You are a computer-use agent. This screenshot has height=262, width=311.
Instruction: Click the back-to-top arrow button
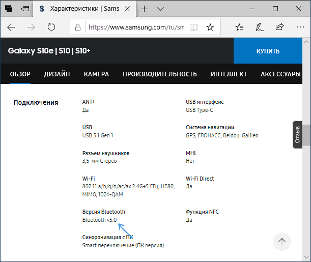pyautogui.click(x=282, y=242)
